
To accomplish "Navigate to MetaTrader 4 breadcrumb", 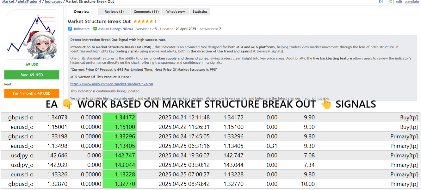I will tap(30, 2).
